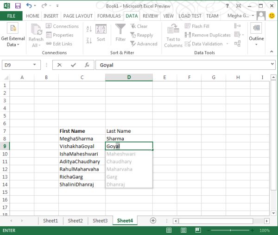The width and height of the screenshot is (278, 235).
Task: Click the Consolidate icon
Action: (x=237, y=26)
